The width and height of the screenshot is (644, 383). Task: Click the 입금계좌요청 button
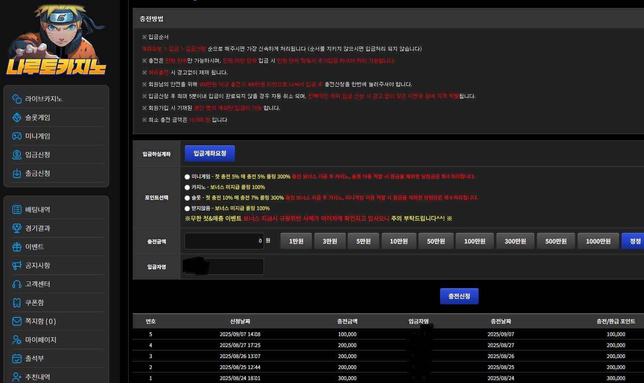click(x=210, y=153)
